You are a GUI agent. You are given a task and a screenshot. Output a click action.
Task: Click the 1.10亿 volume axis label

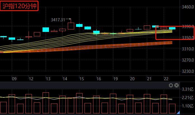tap(187, 106)
